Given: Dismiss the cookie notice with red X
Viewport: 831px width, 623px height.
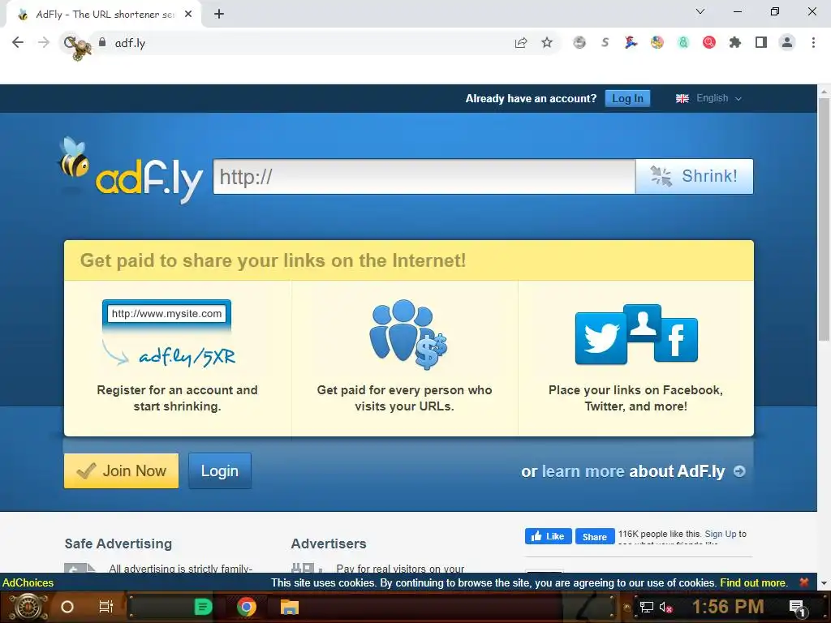Looking at the screenshot, I should [804, 582].
